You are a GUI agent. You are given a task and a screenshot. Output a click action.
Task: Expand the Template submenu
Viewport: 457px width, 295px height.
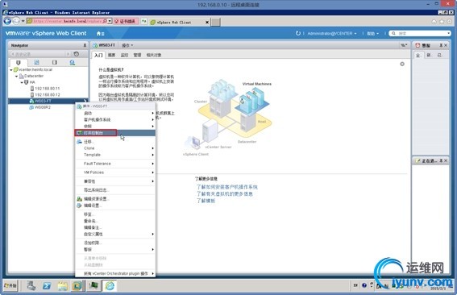115,155
